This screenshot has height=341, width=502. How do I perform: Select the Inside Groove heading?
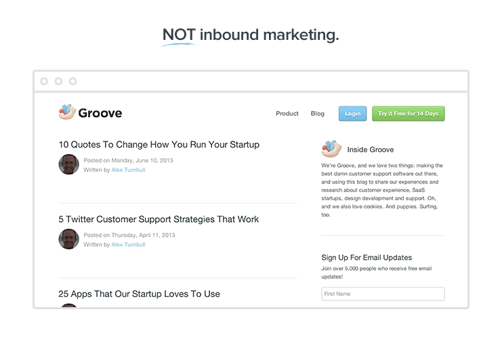click(370, 150)
